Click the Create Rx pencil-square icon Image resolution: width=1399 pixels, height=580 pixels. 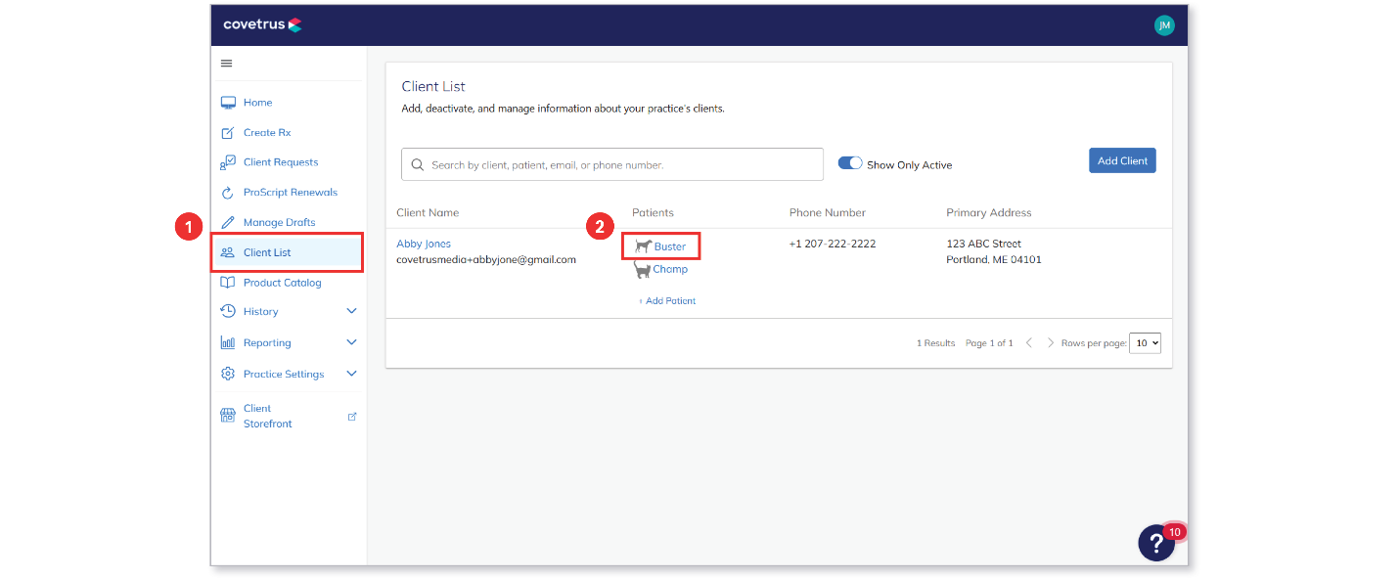coord(228,133)
